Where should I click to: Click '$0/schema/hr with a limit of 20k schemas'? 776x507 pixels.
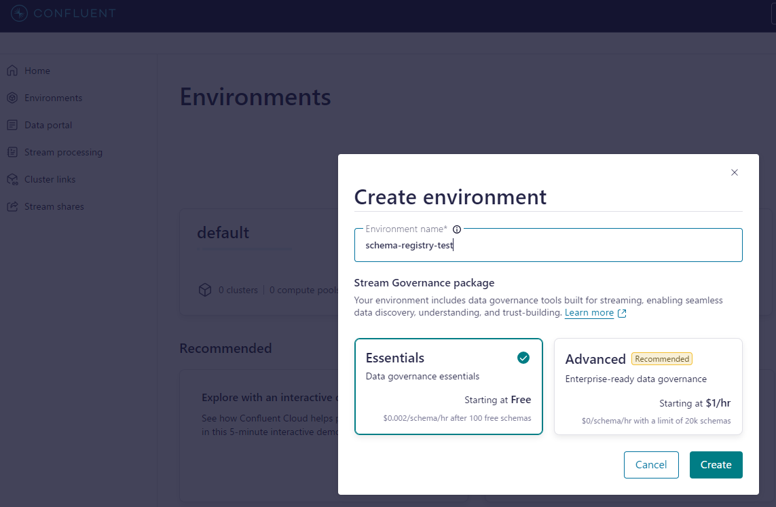point(656,421)
